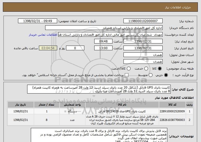Screen dimensions: 201x142
Task: Click the واحد شمارش column header
Action: (72, 105)
